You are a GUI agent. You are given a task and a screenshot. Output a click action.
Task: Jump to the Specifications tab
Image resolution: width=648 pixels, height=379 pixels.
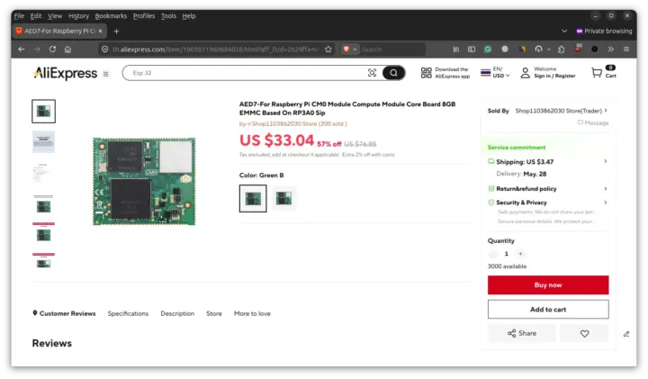pos(128,313)
